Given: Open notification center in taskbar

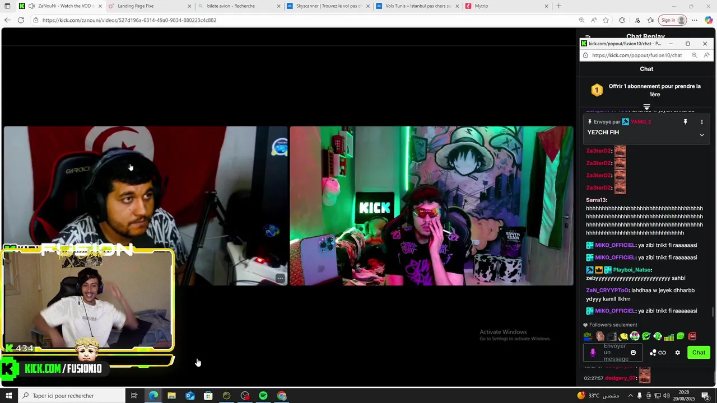Looking at the screenshot, I should tap(705, 396).
